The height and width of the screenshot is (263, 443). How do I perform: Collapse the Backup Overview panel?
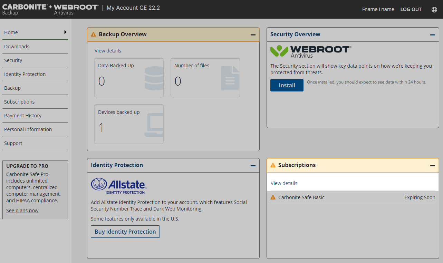click(x=253, y=35)
